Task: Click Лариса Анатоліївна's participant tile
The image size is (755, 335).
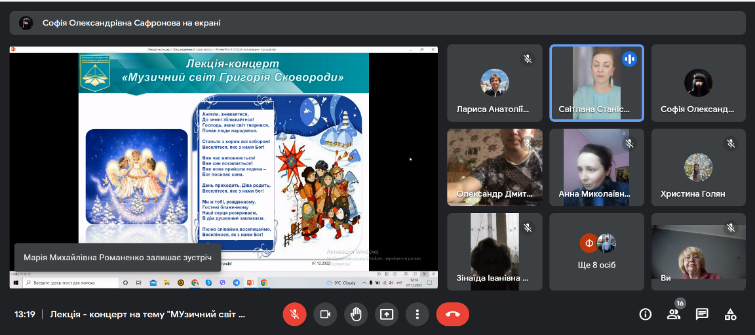Action: coord(495,83)
